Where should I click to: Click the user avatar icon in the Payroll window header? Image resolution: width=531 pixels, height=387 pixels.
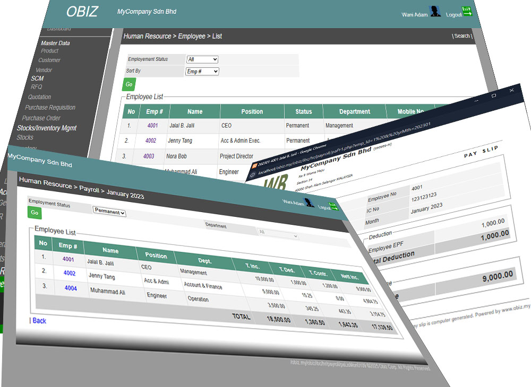click(x=309, y=203)
